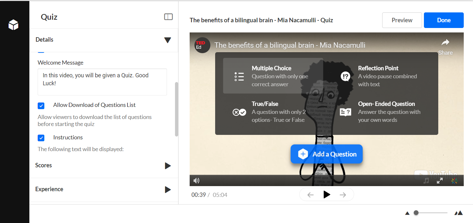Enter fullscreen mode on the video player

coord(440,180)
